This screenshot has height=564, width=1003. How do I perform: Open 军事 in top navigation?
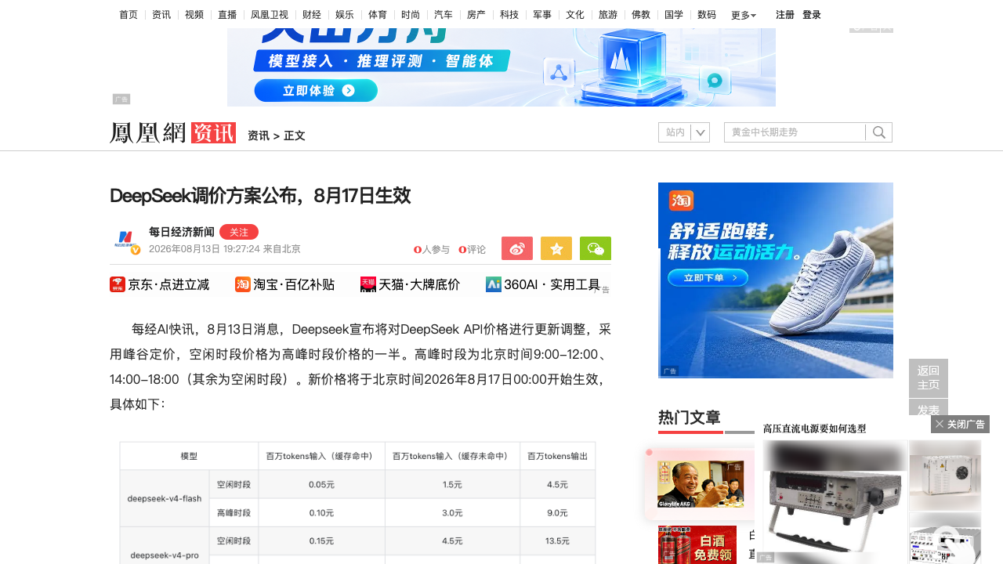(x=542, y=14)
